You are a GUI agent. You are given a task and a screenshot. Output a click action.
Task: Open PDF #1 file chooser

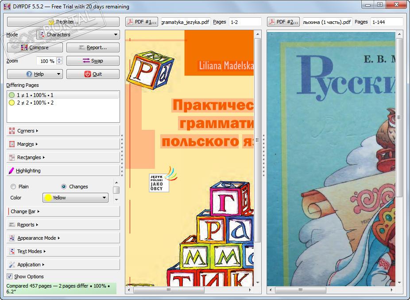141,22
